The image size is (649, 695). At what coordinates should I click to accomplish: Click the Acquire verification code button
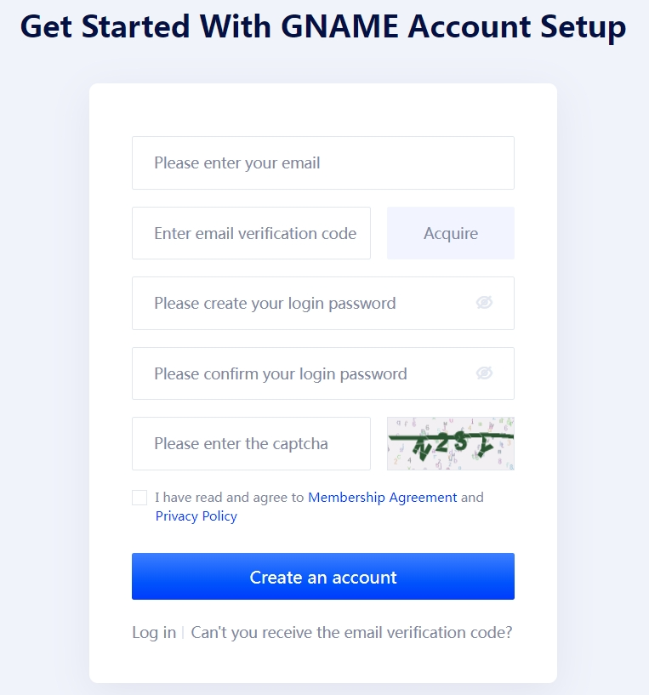[x=451, y=233]
